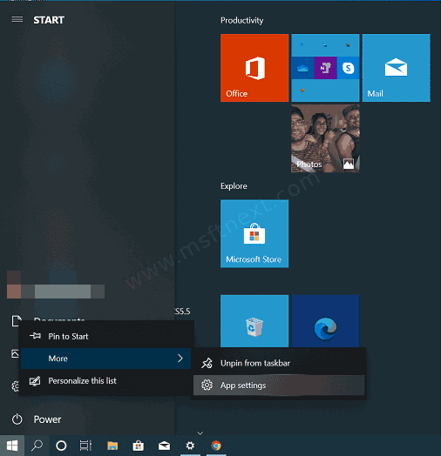Image resolution: width=441 pixels, height=456 pixels.
Task: Choose Personalize this list
Action: tap(105, 380)
